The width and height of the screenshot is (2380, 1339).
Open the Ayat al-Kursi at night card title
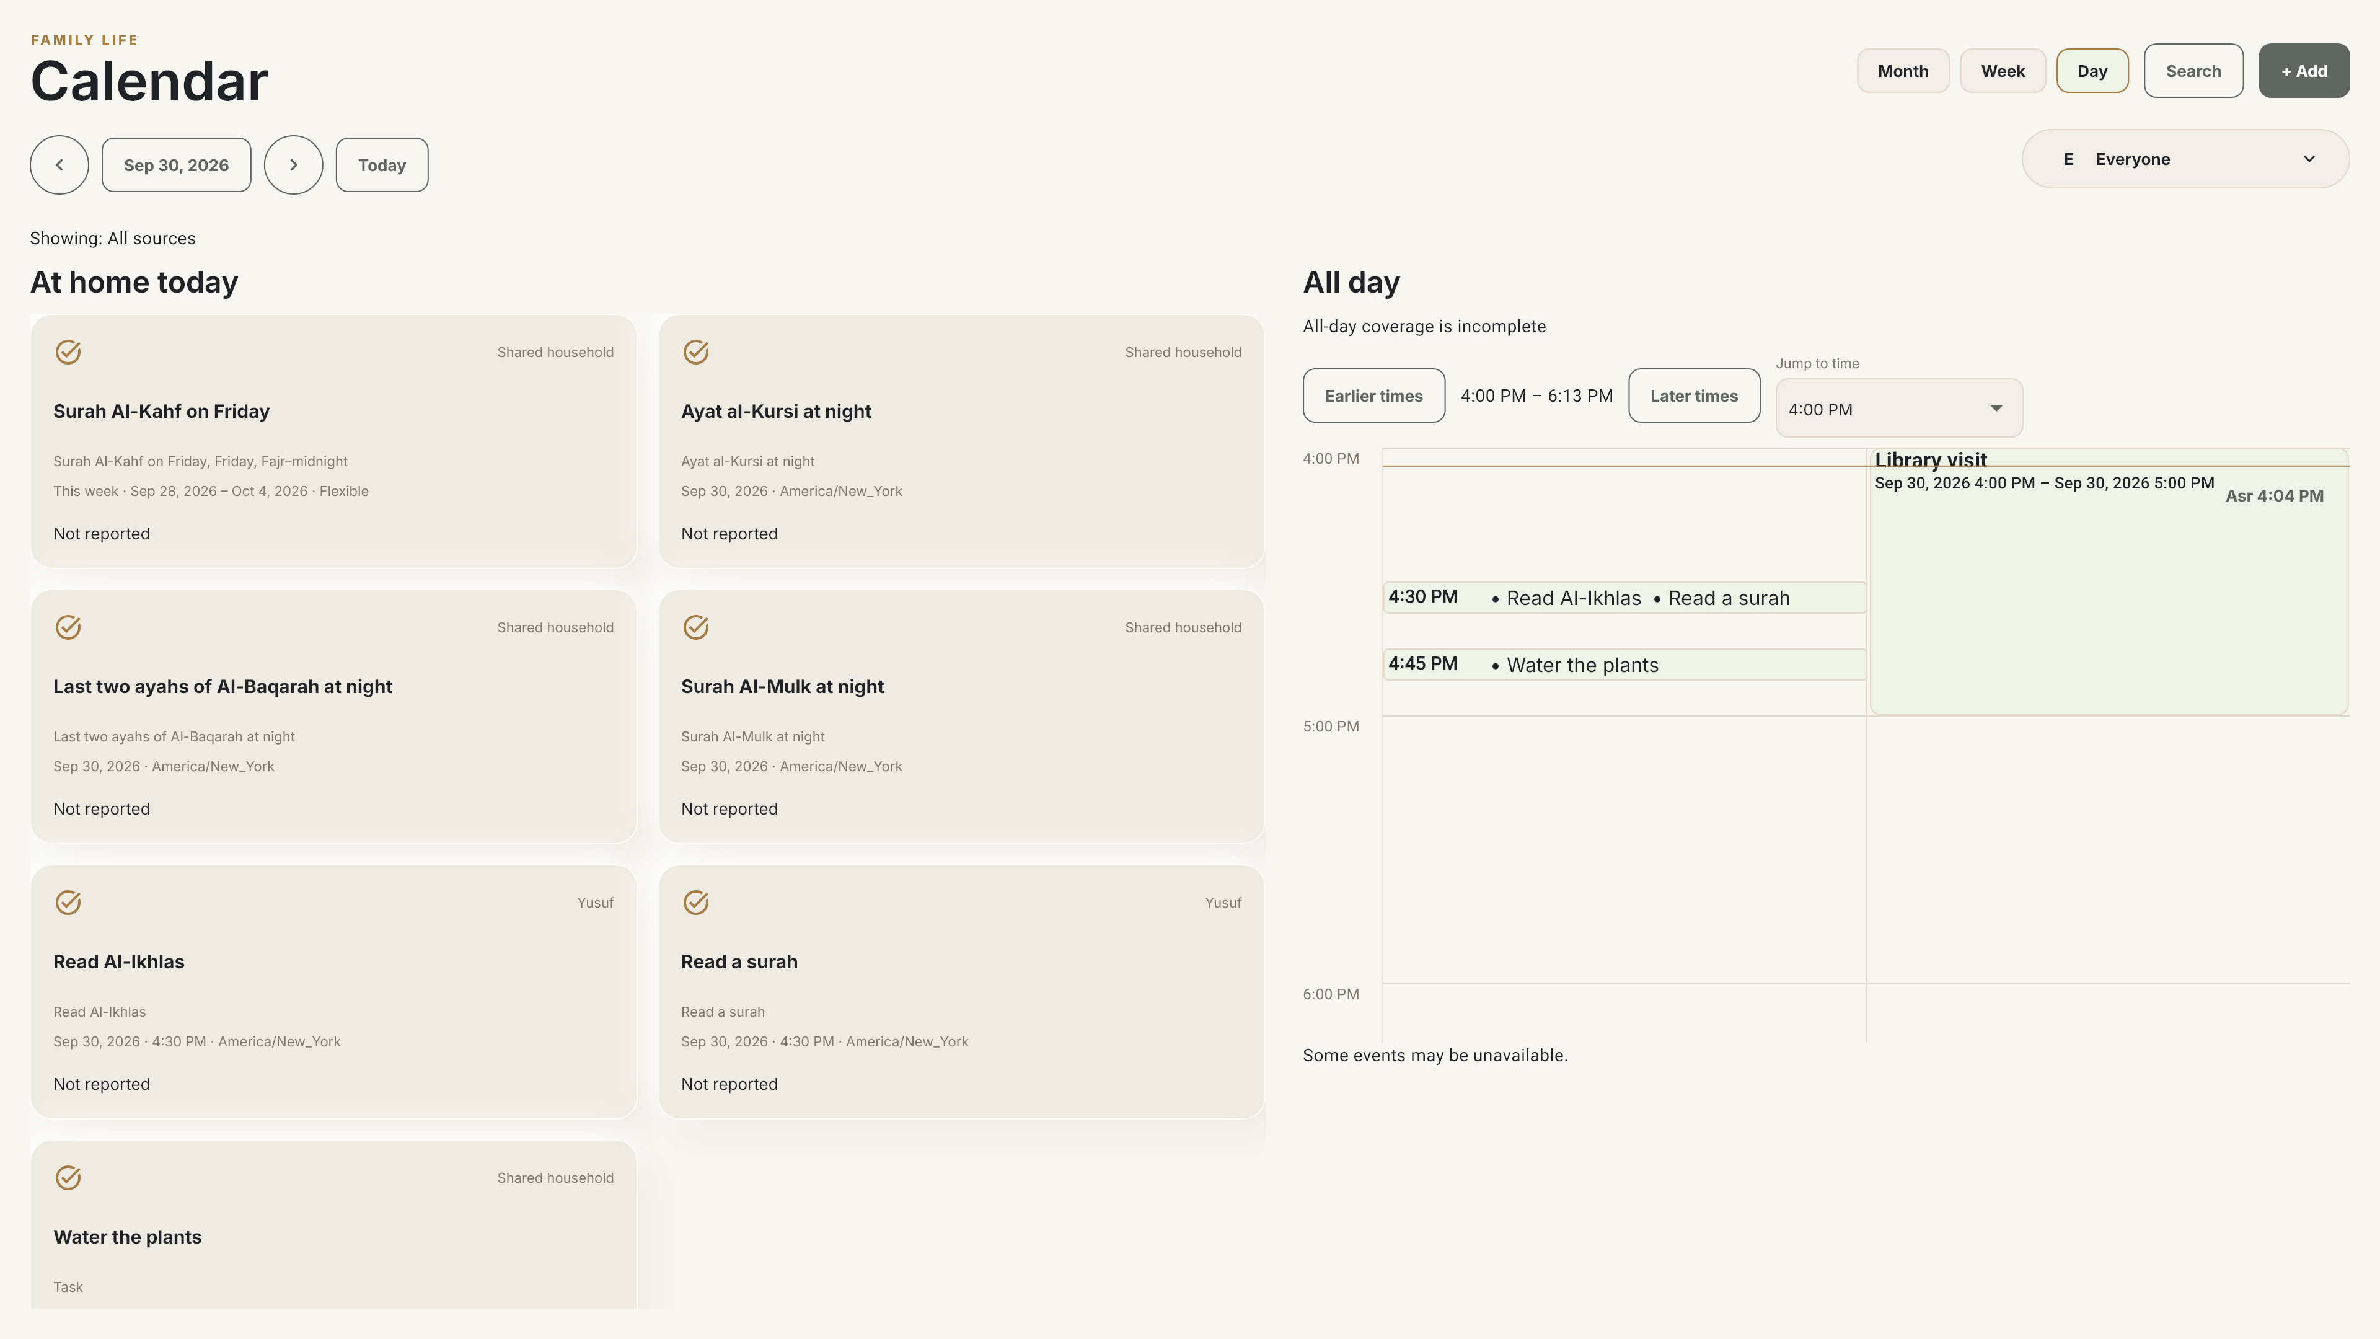coord(776,411)
